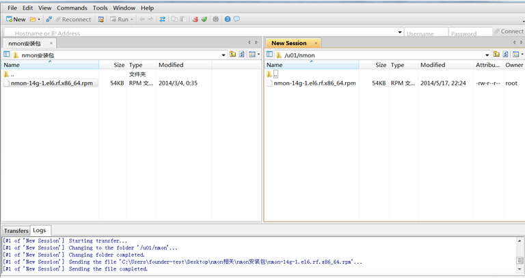Sort remote pane by Owner column

(x=514, y=65)
